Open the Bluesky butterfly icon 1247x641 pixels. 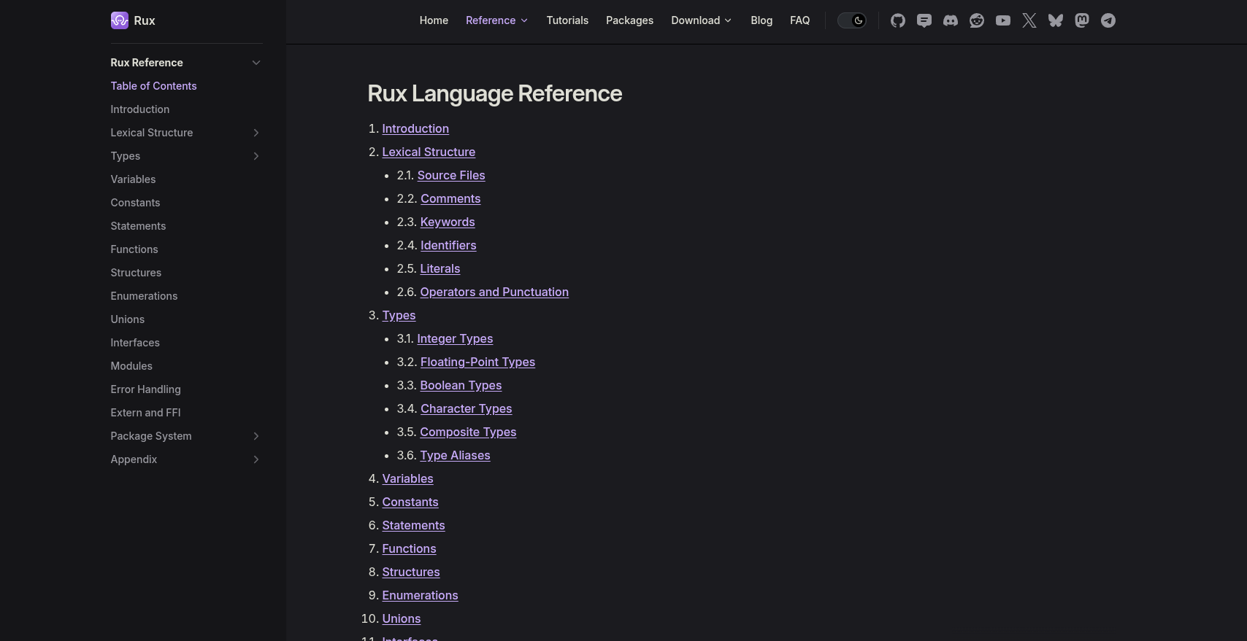click(x=1056, y=20)
